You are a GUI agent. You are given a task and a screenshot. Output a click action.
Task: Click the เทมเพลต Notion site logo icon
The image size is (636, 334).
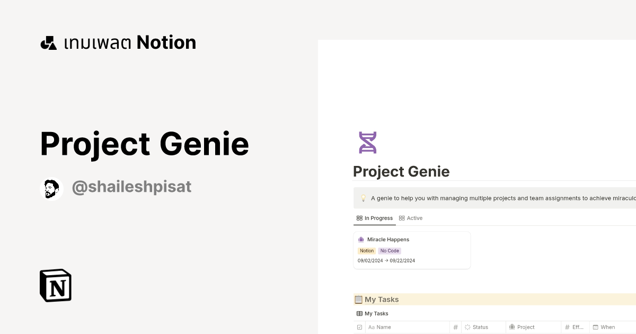[48, 42]
